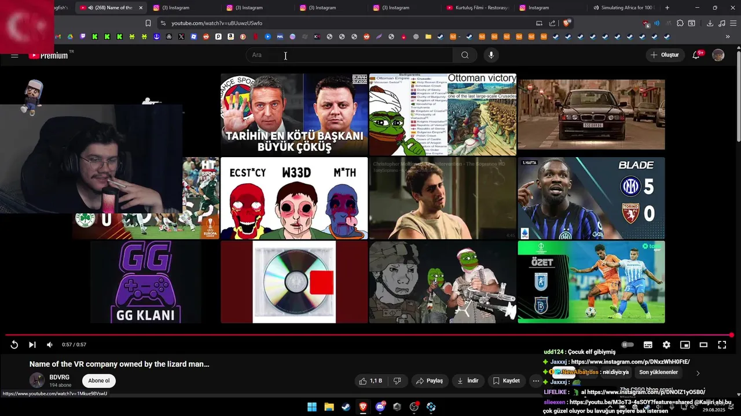Screen dimensions: 741x416
Task: Open File Explorer from the taskbar
Action: [x=329, y=407]
